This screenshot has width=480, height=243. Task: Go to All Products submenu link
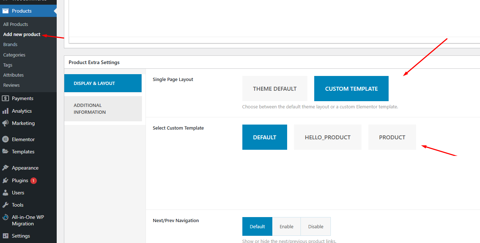pyautogui.click(x=16, y=24)
